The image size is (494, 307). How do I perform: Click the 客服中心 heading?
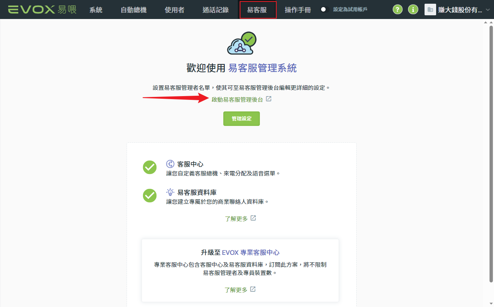coord(190,164)
